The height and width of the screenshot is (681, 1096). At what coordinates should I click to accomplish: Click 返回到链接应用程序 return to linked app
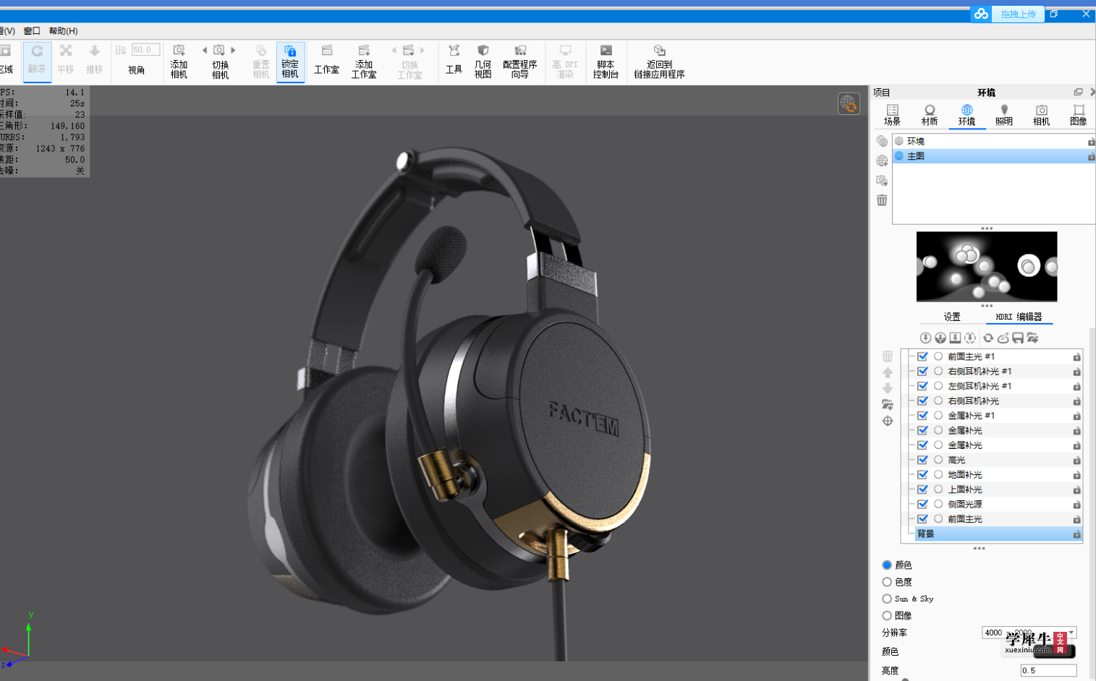(x=659, y=61)
